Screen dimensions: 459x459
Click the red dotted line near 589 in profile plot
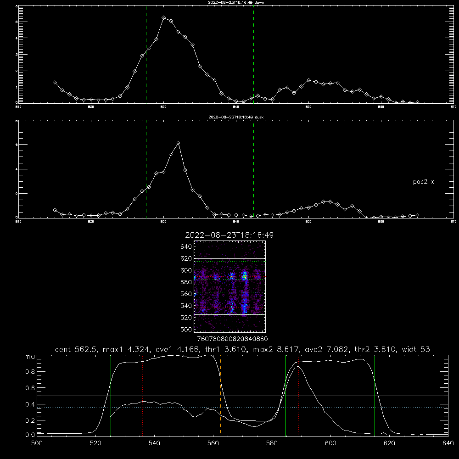pos(299,395)
